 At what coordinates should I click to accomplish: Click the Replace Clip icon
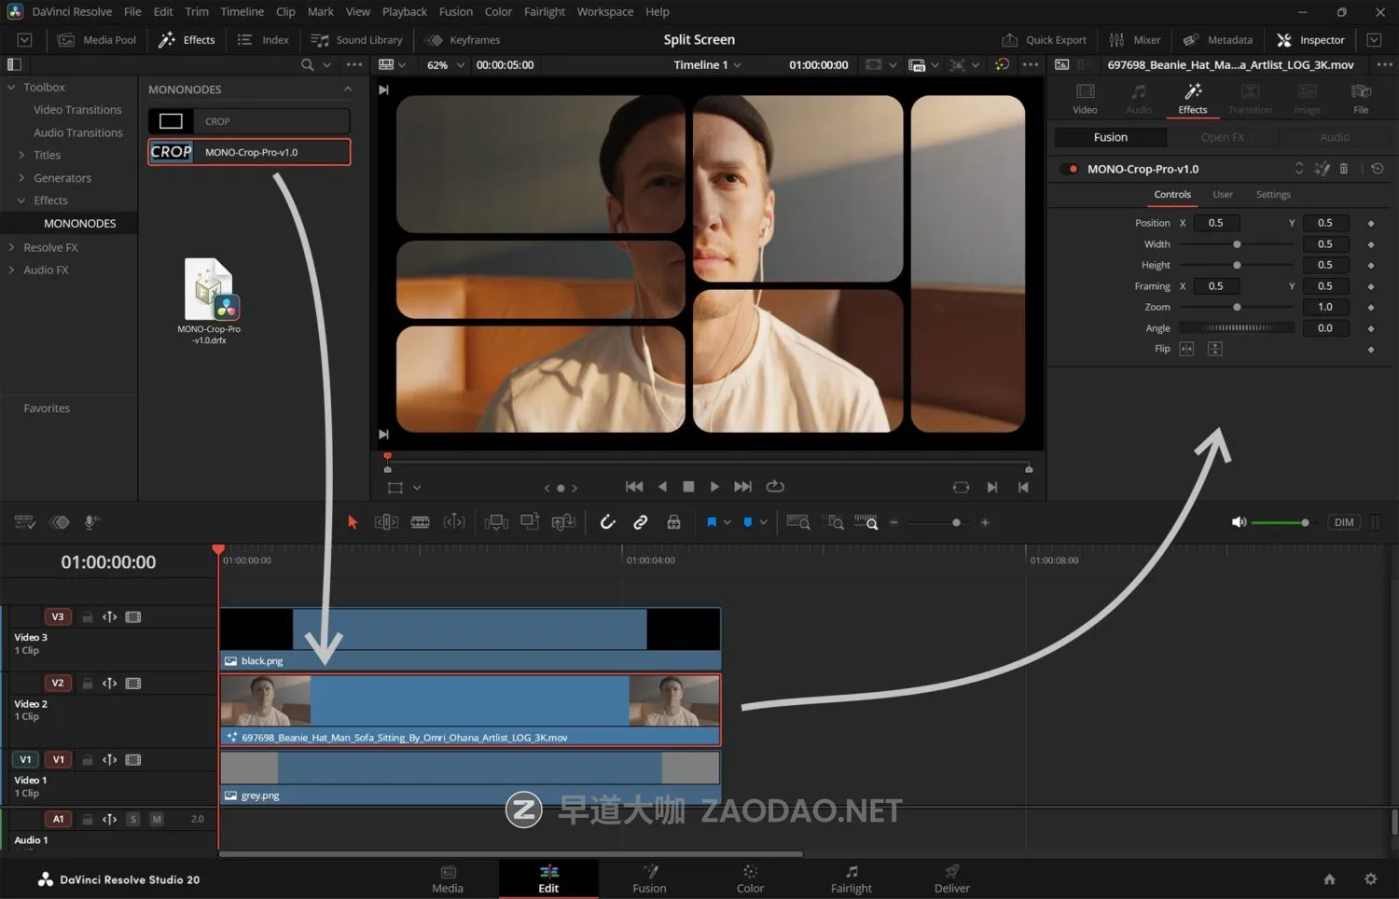tap(563, 522)
